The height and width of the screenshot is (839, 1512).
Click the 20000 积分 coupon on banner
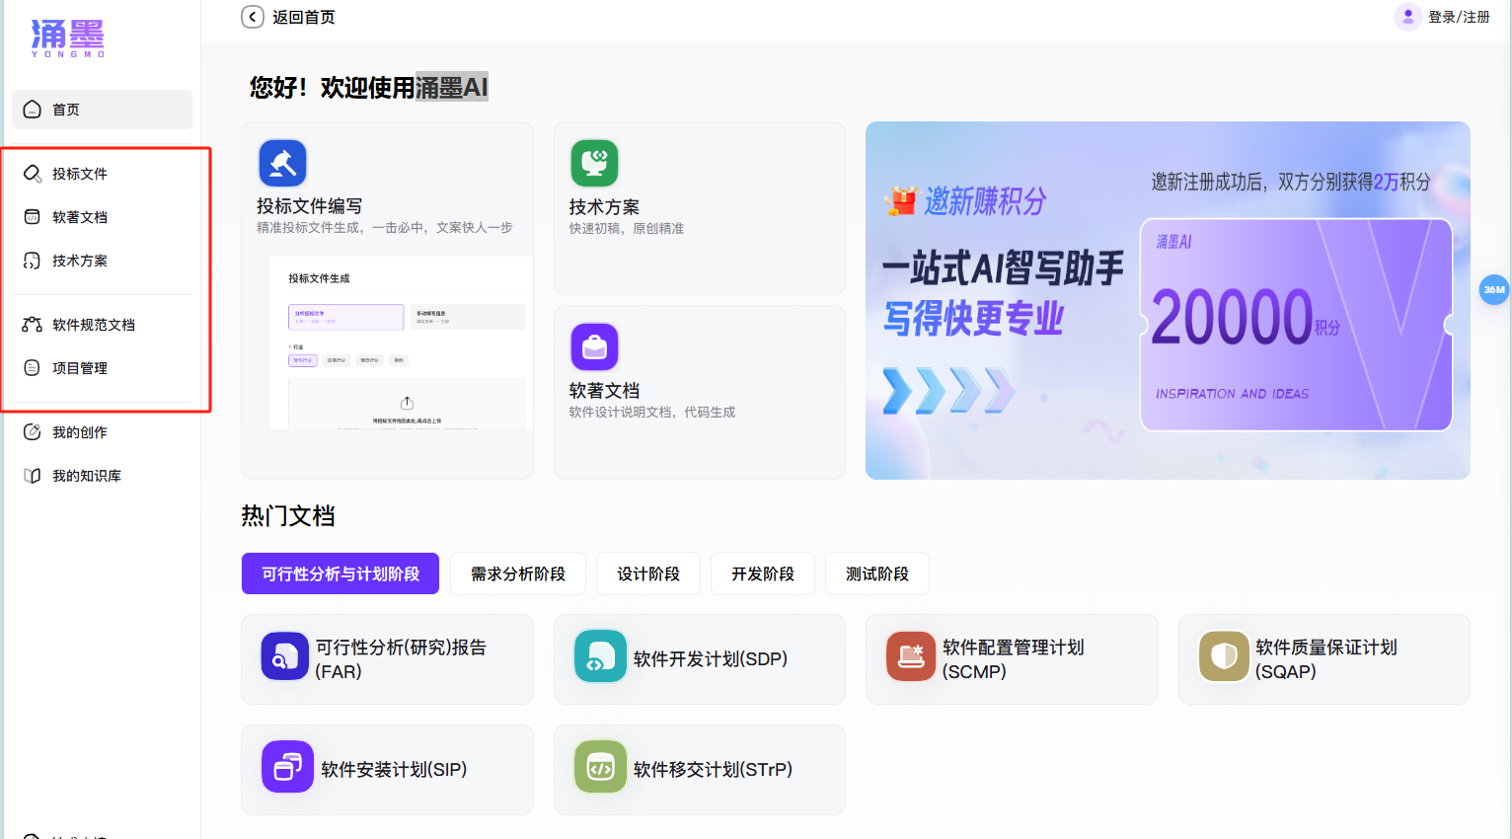coord(1296,325)
